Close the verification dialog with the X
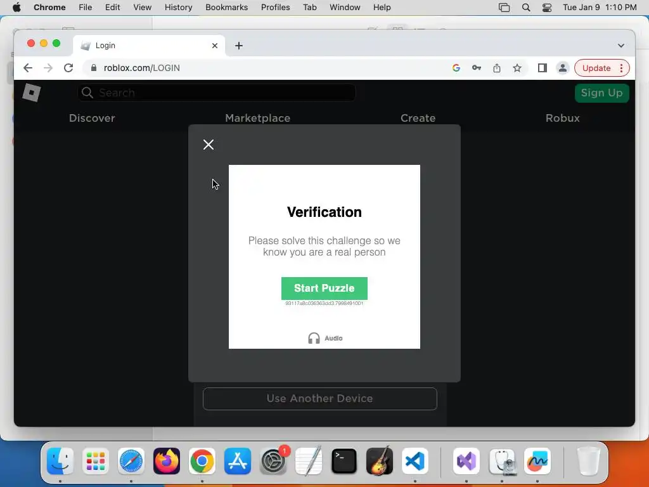This screenshot has height=487, width=649. (x=209, y=145)
